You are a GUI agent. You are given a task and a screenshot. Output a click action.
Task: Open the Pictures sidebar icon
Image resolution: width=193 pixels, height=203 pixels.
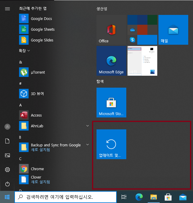[x=7, y=155]
